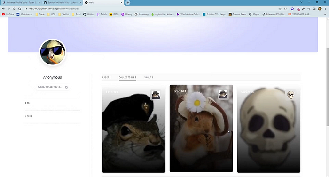Expand the KDÜ bookmark folder
This screenshot has width=329, height=177.
[x=51, y=14]
